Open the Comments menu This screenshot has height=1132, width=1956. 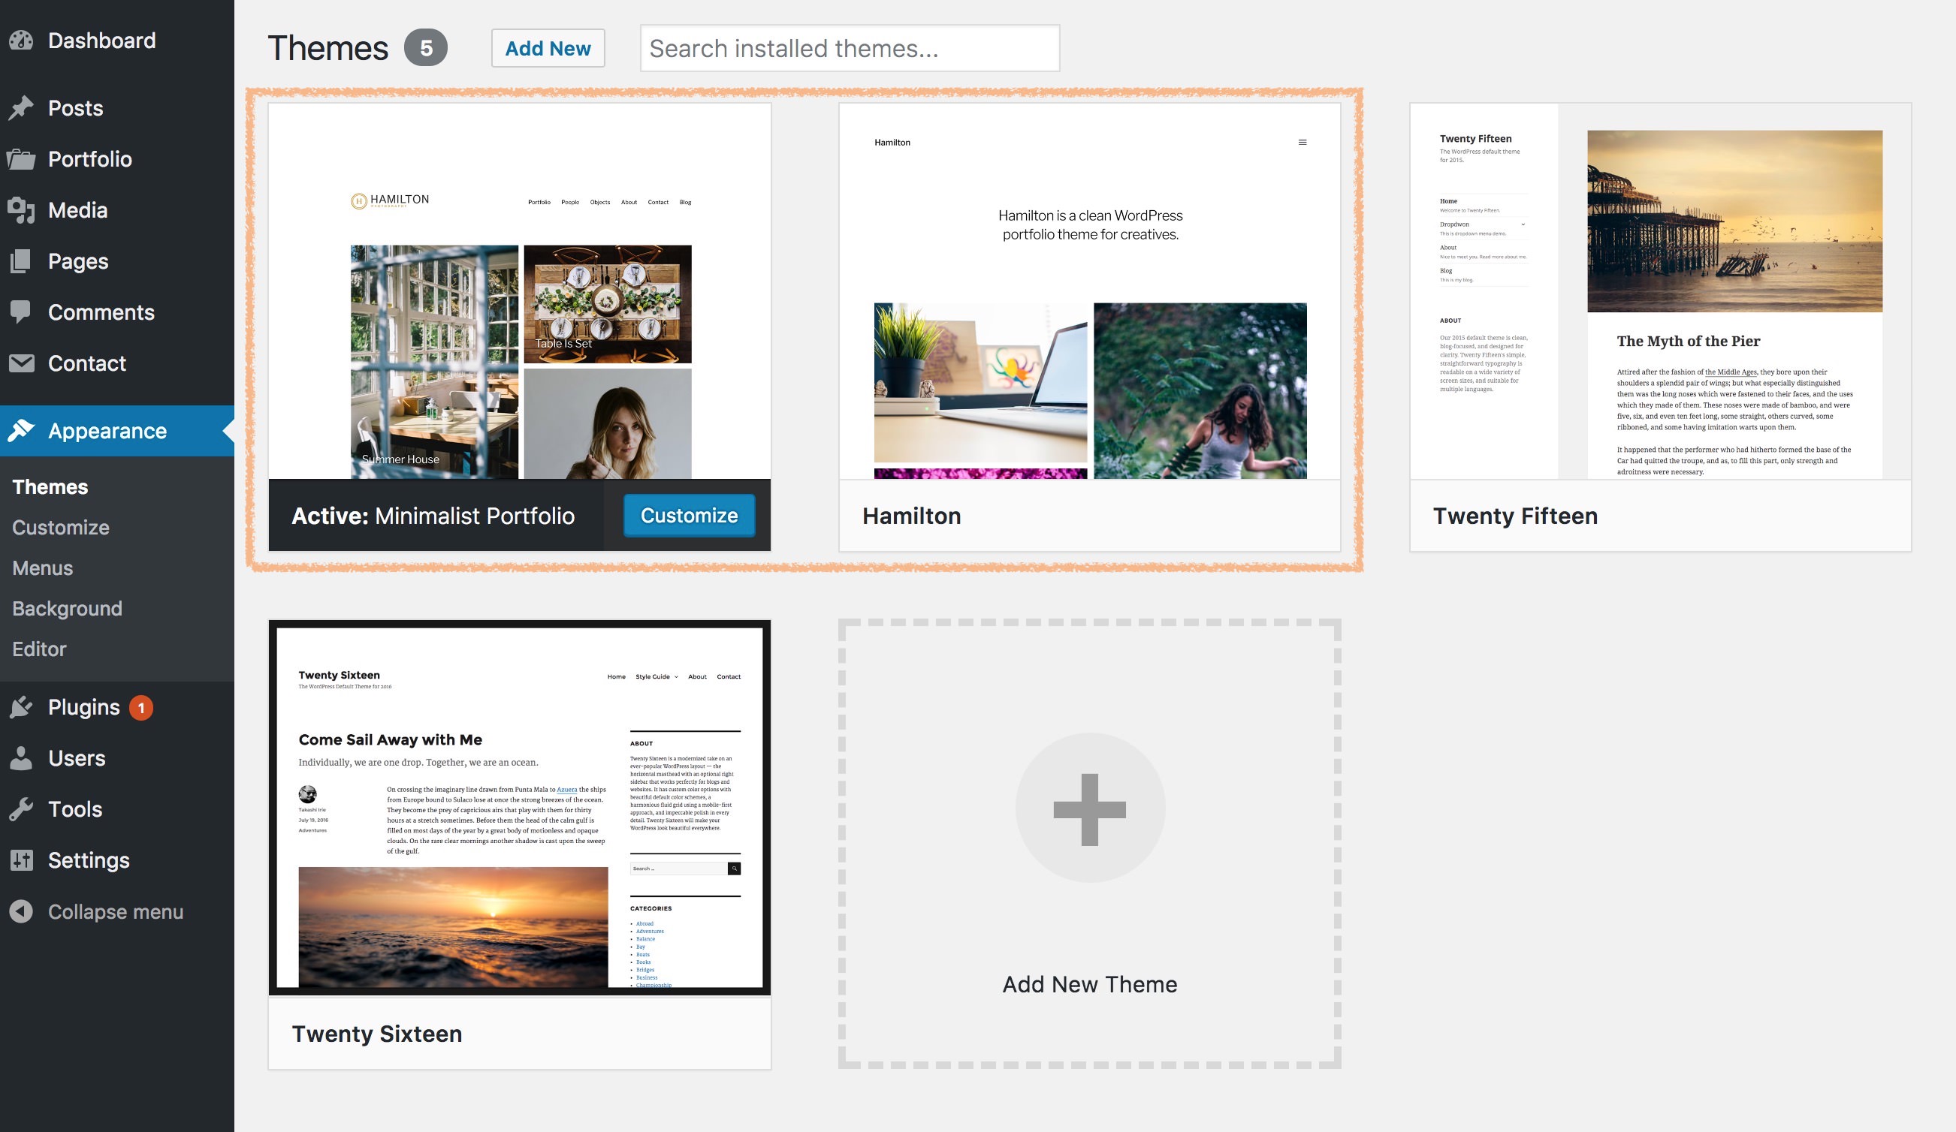point(101,313)
